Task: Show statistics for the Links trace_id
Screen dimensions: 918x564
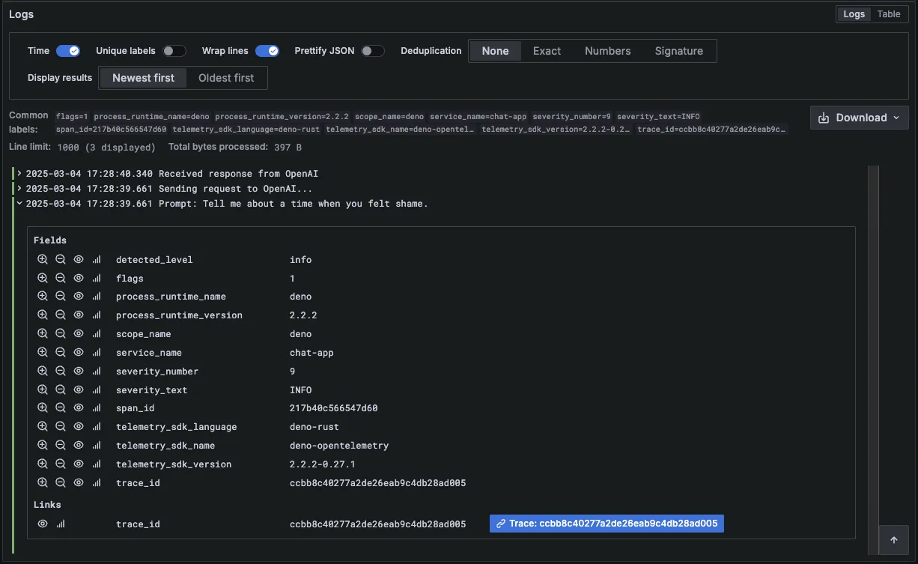Action: coord(61,524)
